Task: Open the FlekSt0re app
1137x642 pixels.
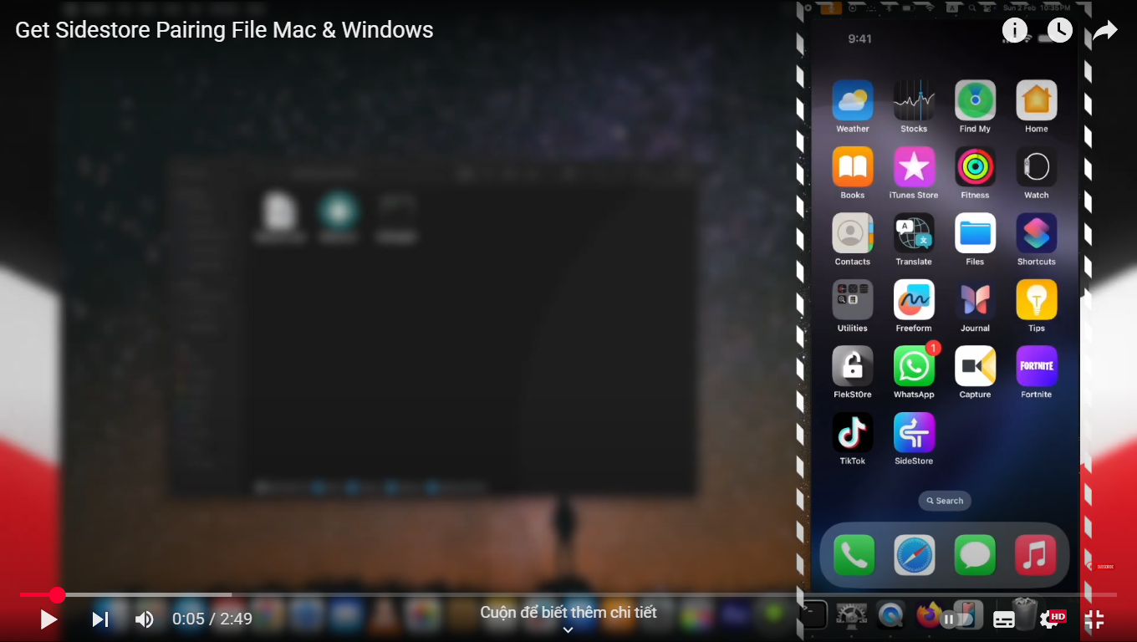Action: click(x=853, y=366)
